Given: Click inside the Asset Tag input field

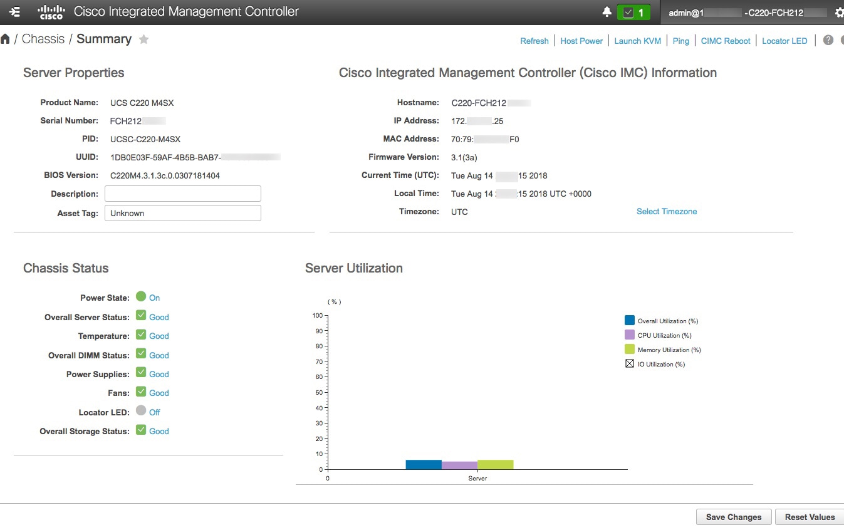Looking at the screenshot, I should (182, 213).
